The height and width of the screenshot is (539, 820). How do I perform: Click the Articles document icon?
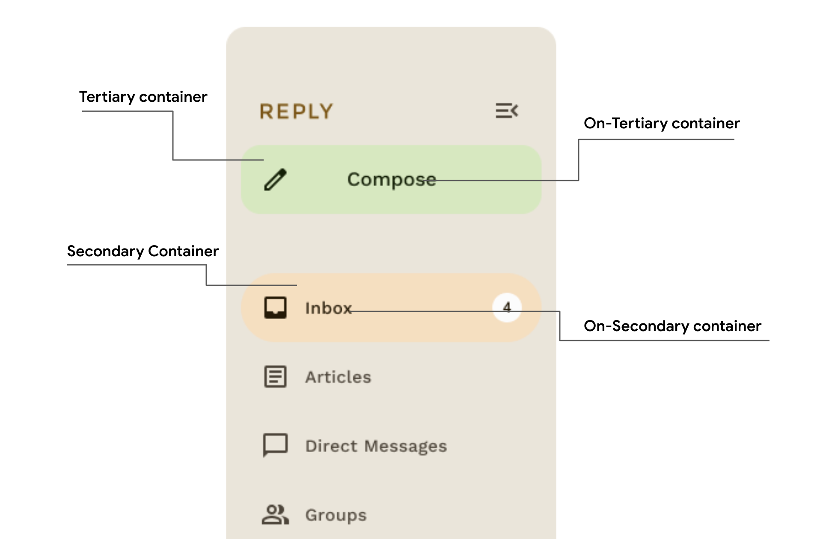[x=275, y=376]
